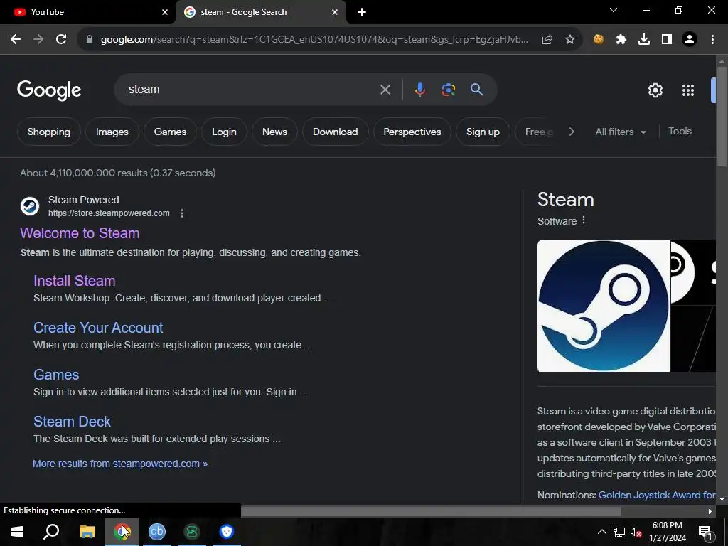The width and height of the screenshot is (728, 546).
Task: Open the large Steam logo image
Action: (x=603, y=306)
